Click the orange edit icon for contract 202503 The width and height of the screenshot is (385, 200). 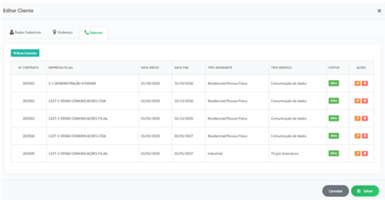click(x=357, y=118)
